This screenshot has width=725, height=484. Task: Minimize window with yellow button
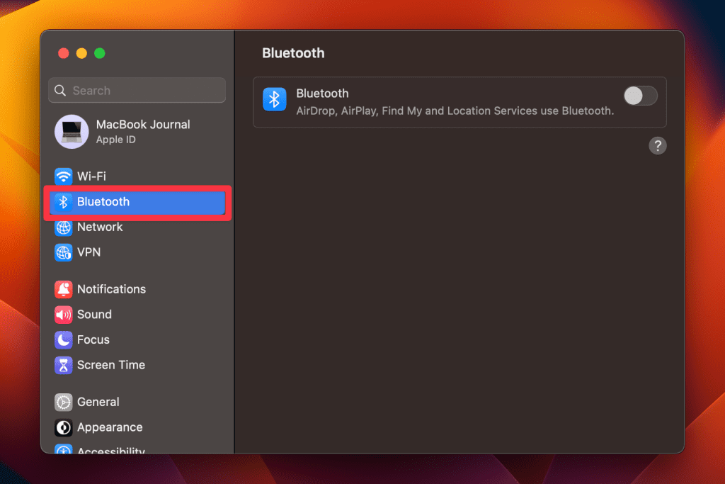click(82, 53)
